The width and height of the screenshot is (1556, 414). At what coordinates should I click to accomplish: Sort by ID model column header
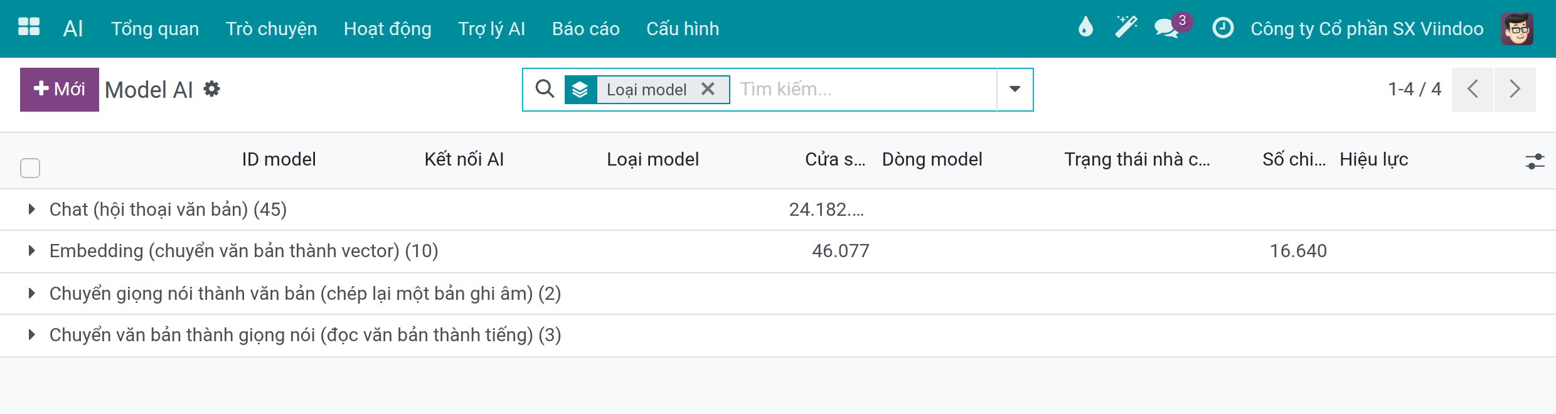point(279,159)
